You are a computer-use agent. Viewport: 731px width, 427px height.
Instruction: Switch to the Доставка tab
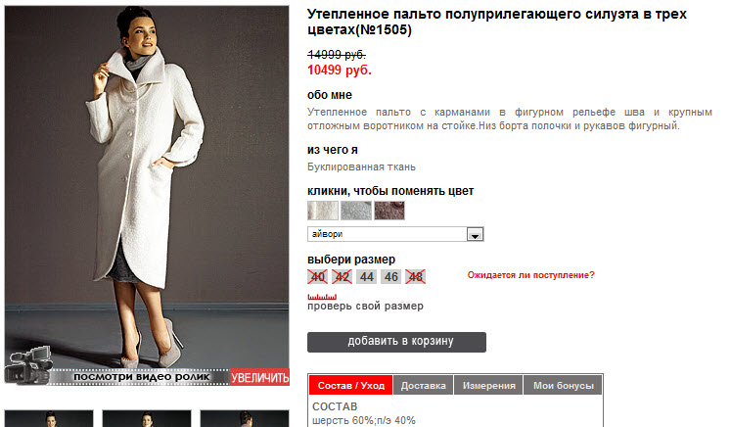tap(424, 386)
